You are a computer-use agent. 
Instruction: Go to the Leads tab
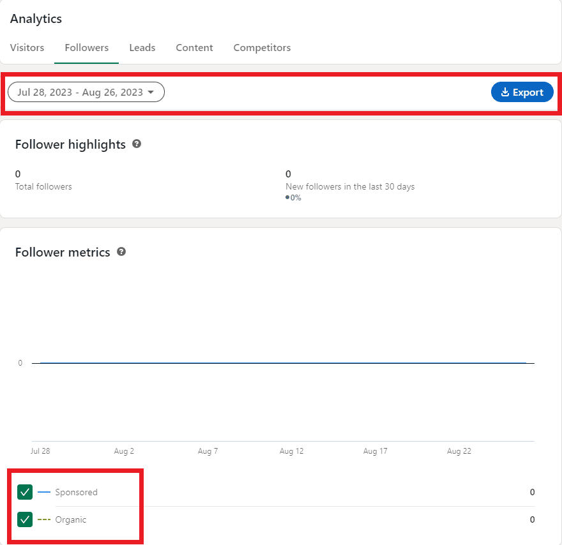click(x=142, y=47)
